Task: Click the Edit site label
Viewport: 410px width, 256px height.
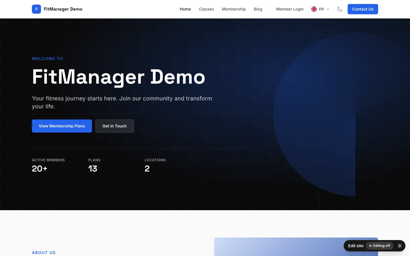Action: click(x=356, y=246)
